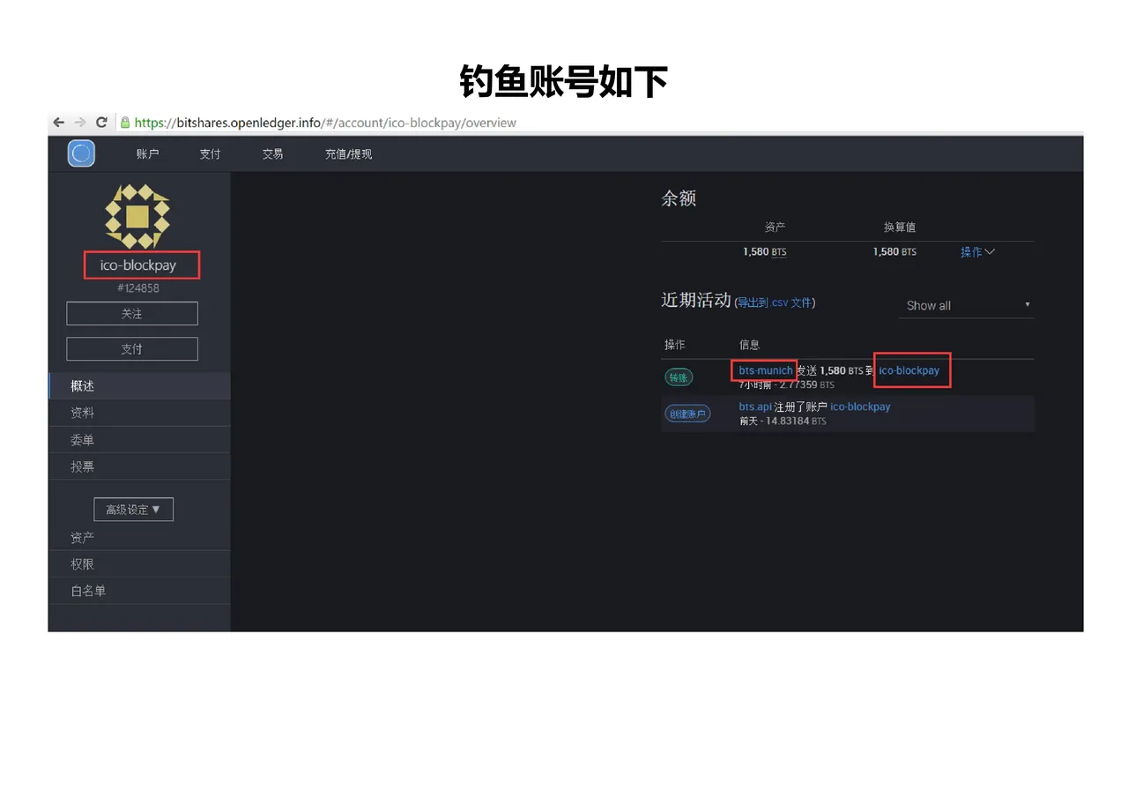Click the 余额 heading
Screen dimensions: 1128x798
pyautogui.click(x=679, y=198)
